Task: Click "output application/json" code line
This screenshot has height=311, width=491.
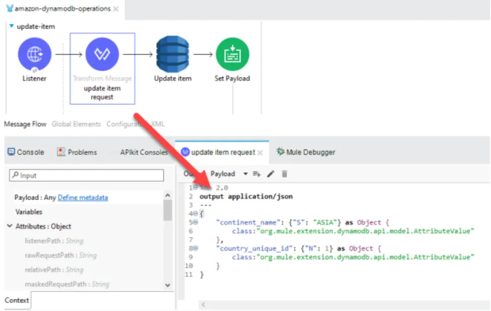Action: [246, 196]
